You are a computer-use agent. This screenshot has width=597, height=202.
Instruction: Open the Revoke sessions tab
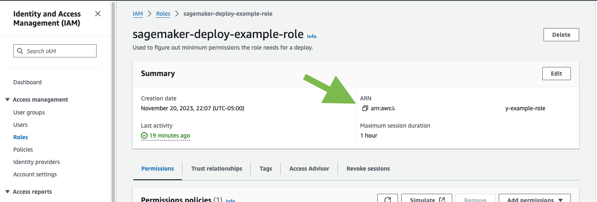(x=368, y=169)
